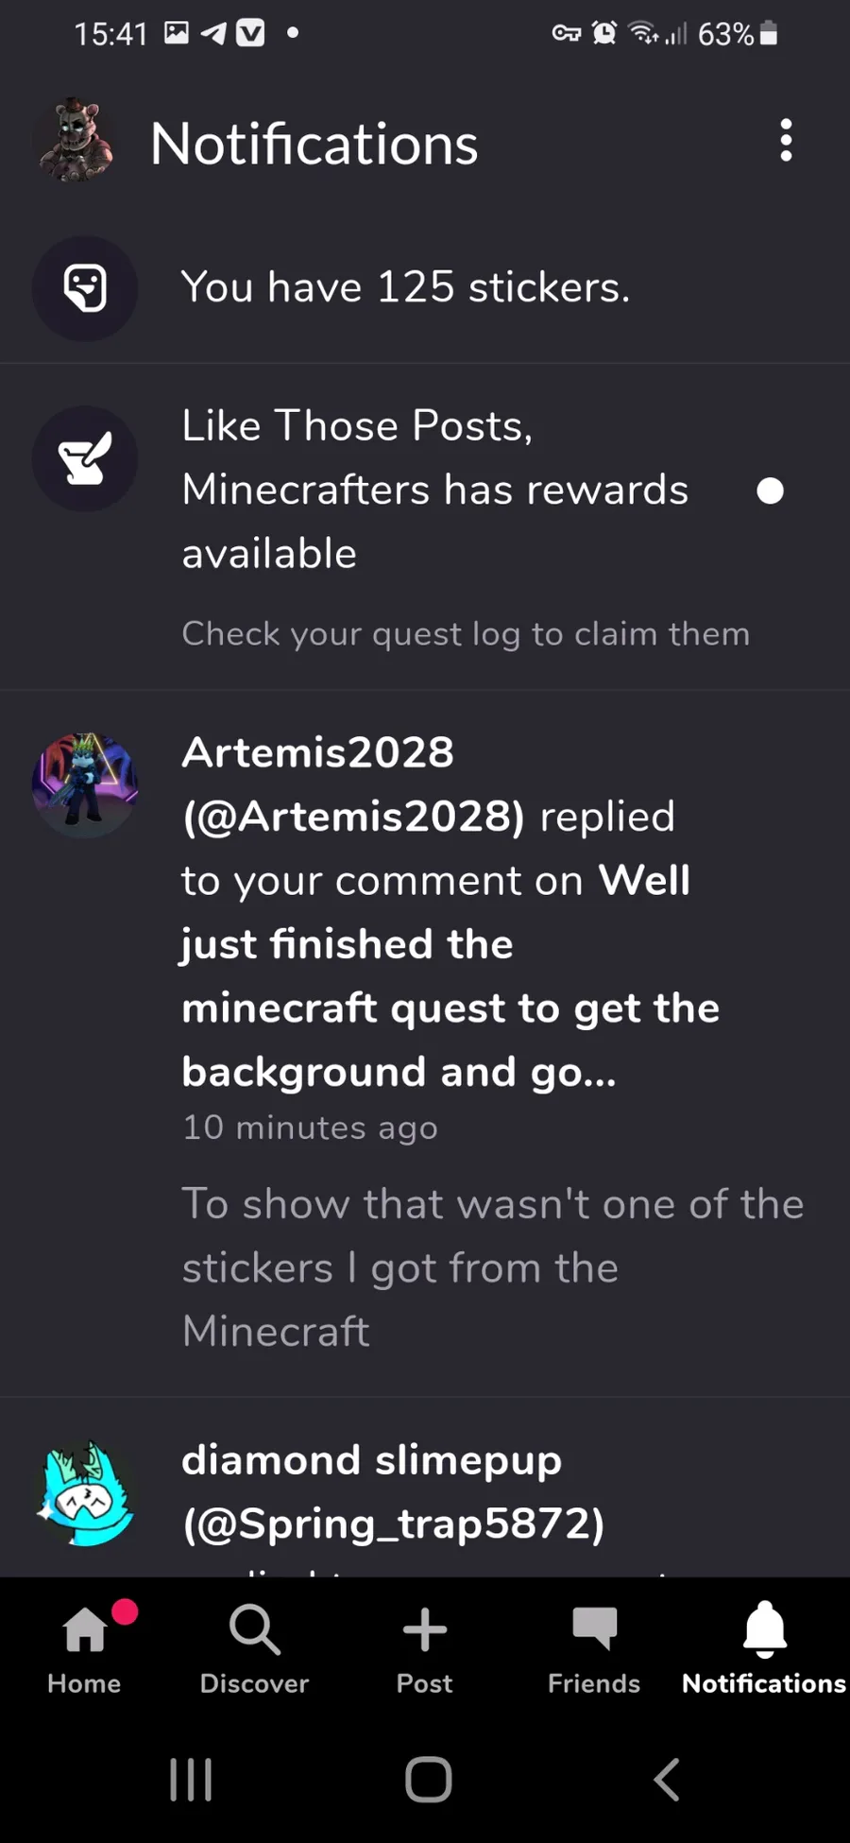Tap the Post plus icon
The width and height of the screenshot is (850, 1843).
(x=425, y=1630)
